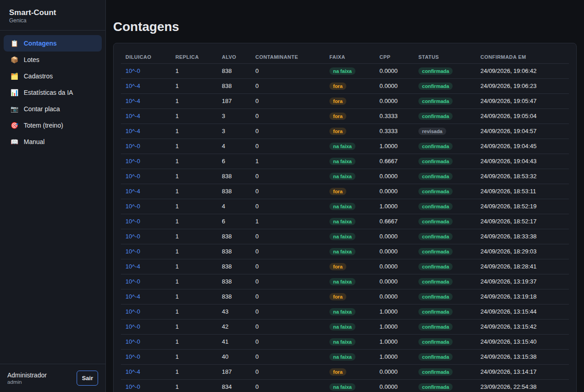Go to the Lotes section

[52, 60]
